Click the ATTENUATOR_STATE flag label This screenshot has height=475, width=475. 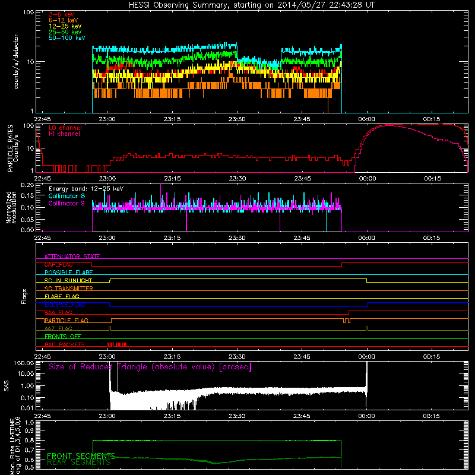coord(72,256)
